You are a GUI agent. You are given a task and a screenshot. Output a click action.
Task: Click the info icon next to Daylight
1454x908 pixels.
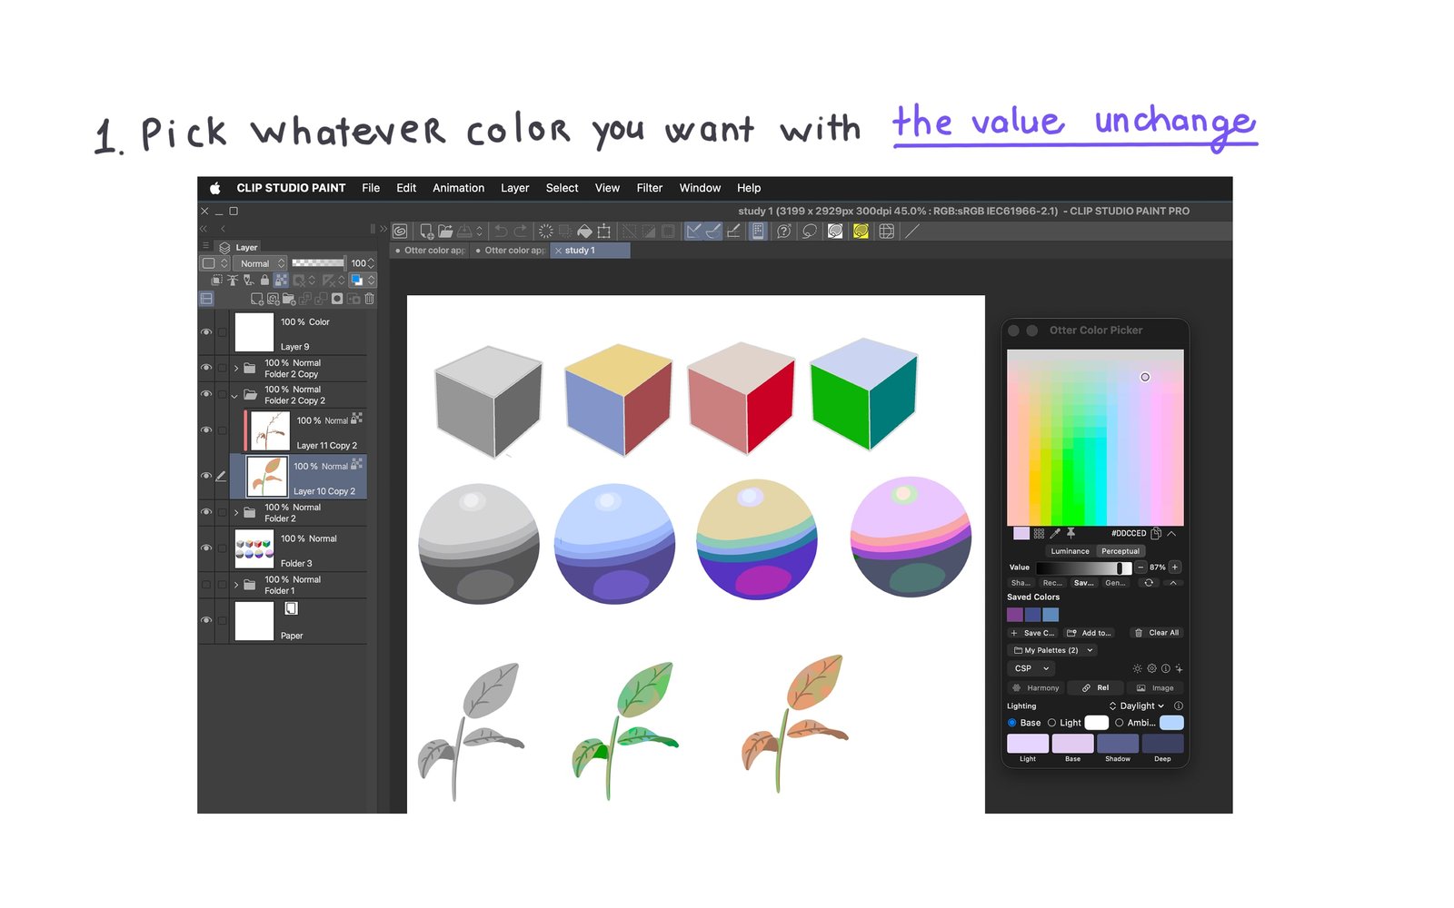pos(1179,706)
